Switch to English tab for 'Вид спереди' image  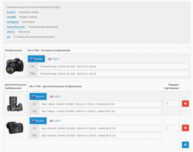click(x=55, y=121)
